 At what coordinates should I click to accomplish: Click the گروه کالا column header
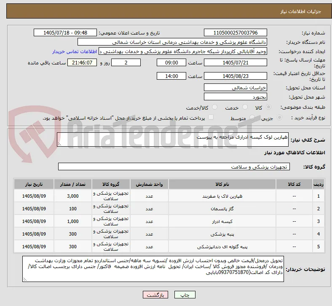111,184
